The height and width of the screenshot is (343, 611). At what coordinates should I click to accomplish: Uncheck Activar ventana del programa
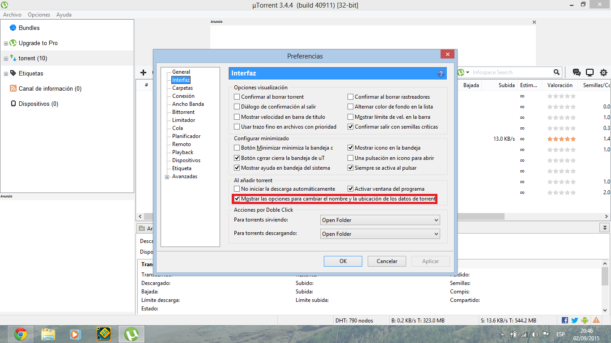(x=351, y=189)
